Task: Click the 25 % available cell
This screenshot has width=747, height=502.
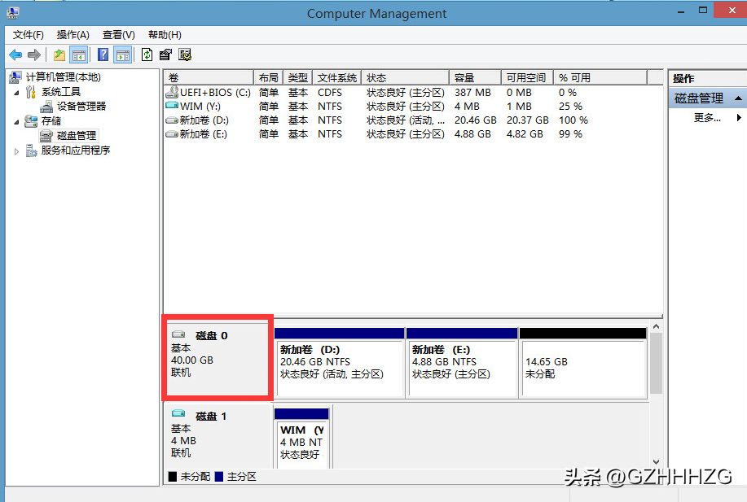Action: click(x=570, y=106)
